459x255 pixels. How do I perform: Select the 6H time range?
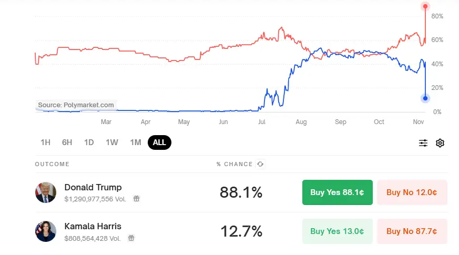67,142
